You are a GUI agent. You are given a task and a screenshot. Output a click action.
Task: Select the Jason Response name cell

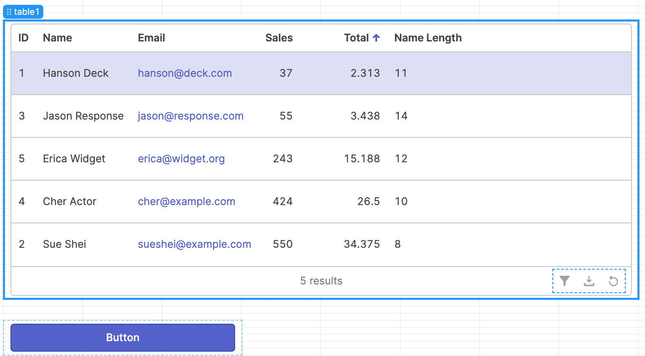(83, 116)
